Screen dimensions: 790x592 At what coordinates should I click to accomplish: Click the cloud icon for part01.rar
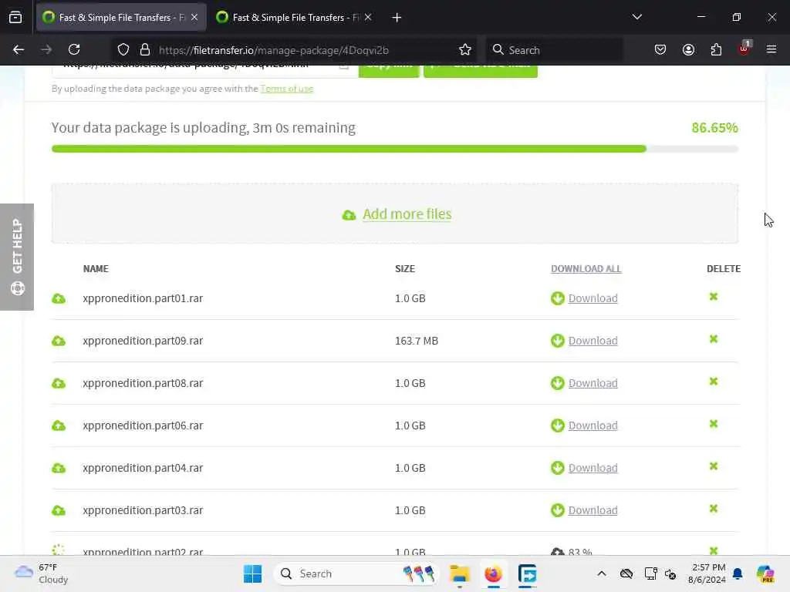coord(59,298)
